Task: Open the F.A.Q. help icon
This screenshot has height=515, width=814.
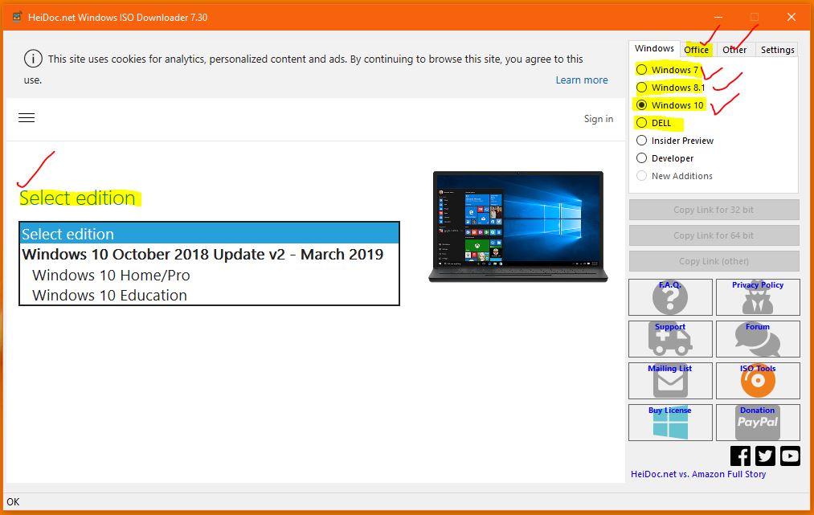Action: [670, 297]
